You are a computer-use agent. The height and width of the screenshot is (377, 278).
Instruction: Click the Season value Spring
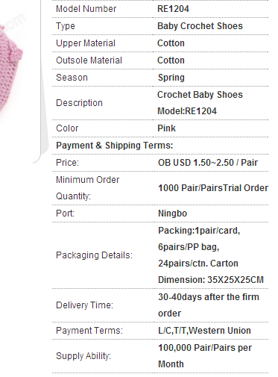point(171,78)
